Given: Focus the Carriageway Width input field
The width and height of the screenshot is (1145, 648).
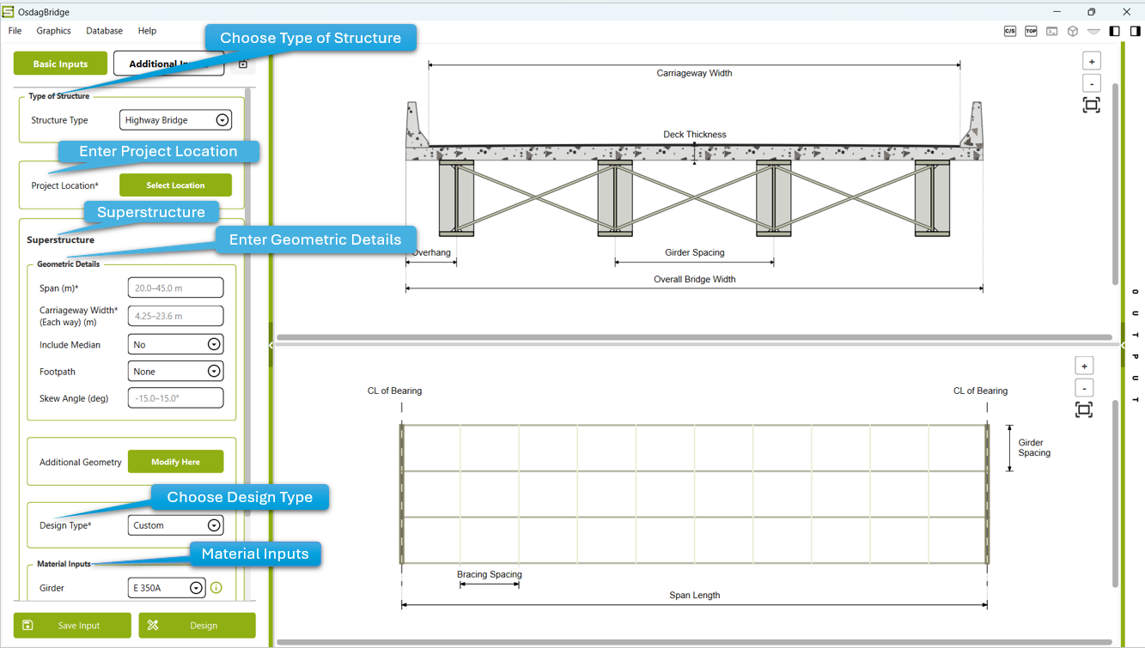Looking at the screenshot, I should (x=175, y=316).
